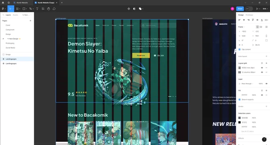The image size is (270, 145).
Task: Add Auto layout with plus
Action: (266, 56)
